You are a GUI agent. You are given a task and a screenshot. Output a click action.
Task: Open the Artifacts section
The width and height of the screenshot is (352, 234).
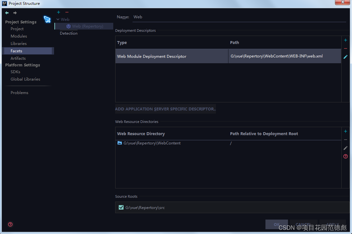18,58
